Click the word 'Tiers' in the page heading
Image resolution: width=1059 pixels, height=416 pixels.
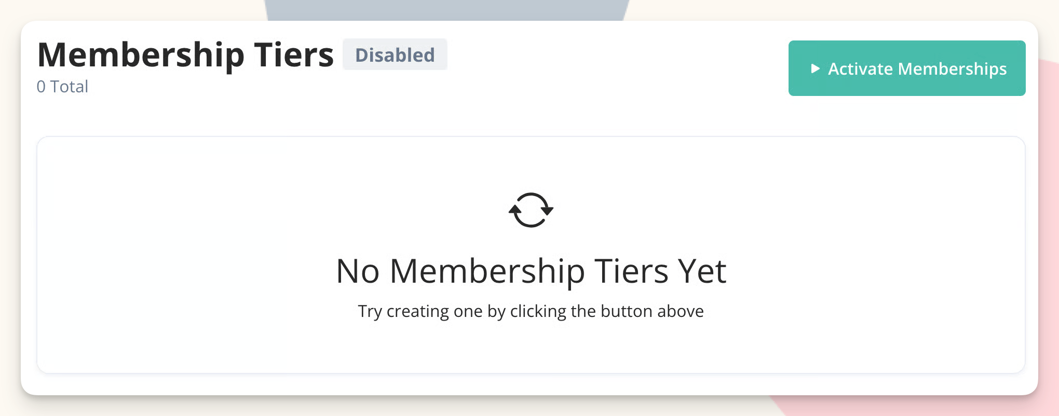click(x=294, y=54)
